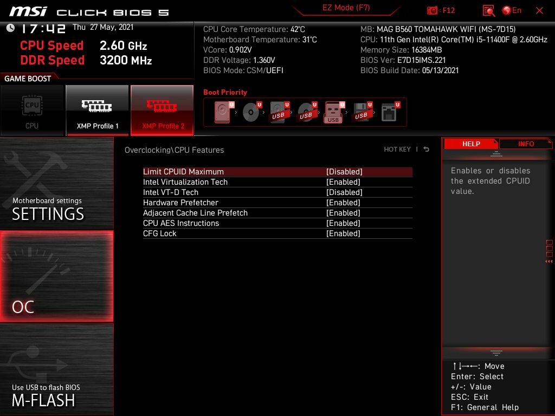Change Limit CPUID Maximum [Disabled] value
The width and height of the screenshot is (555, 416).
344,172
